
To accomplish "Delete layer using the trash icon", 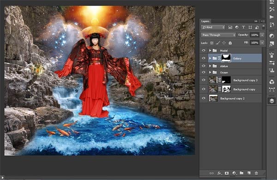I will (256, 173).
